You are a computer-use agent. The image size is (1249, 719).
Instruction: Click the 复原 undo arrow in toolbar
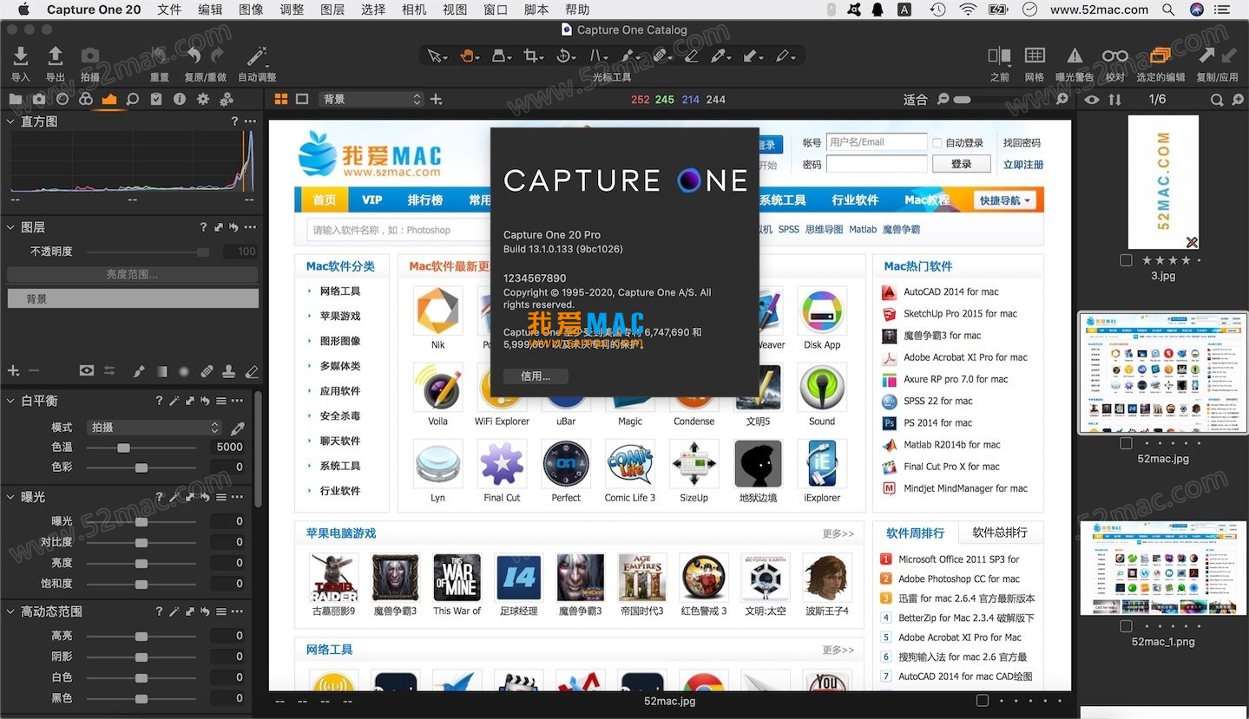click(x=194, y=56)
